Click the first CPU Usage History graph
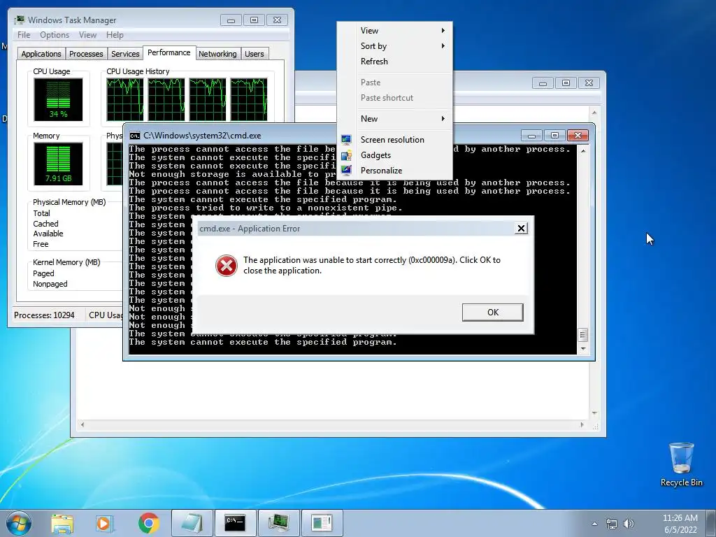Screen dimensions: 716x537 click(124, 99)
